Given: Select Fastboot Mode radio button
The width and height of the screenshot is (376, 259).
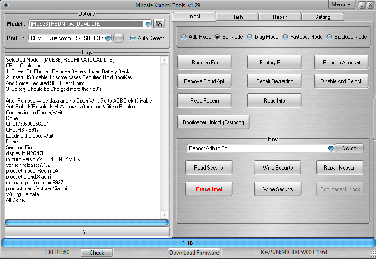Looking at the screenshot, I should [x=285, y=37].
